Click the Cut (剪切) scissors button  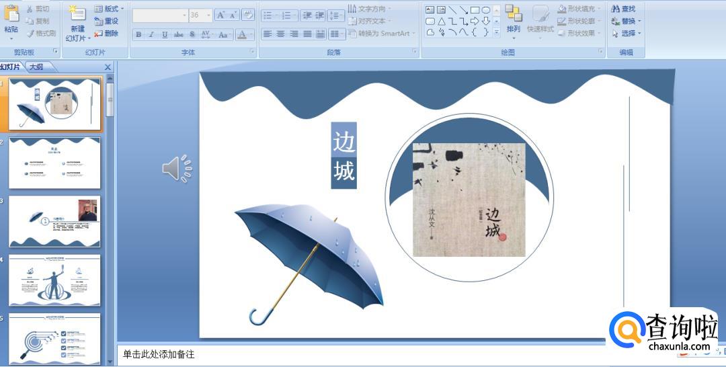point(36,9)
